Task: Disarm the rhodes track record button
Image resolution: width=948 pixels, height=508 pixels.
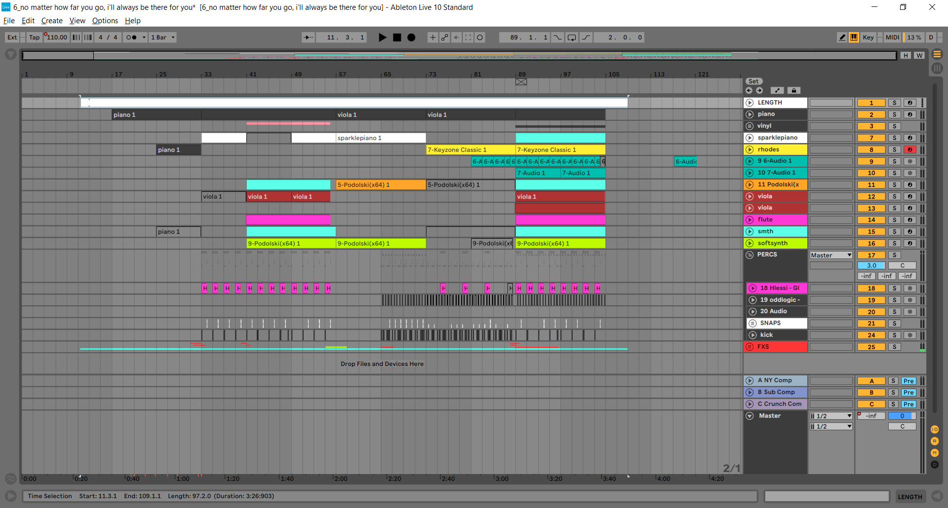Action: click(x=910, y=150)
